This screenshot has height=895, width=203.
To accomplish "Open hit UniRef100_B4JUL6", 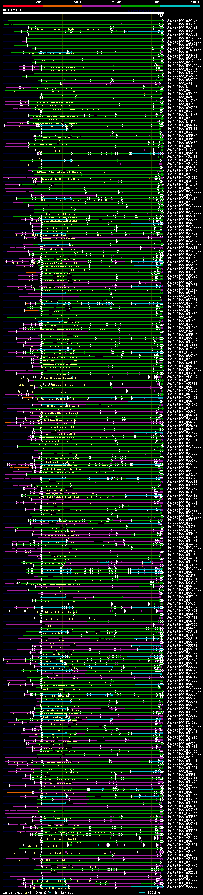I will [x=182, y=87].
